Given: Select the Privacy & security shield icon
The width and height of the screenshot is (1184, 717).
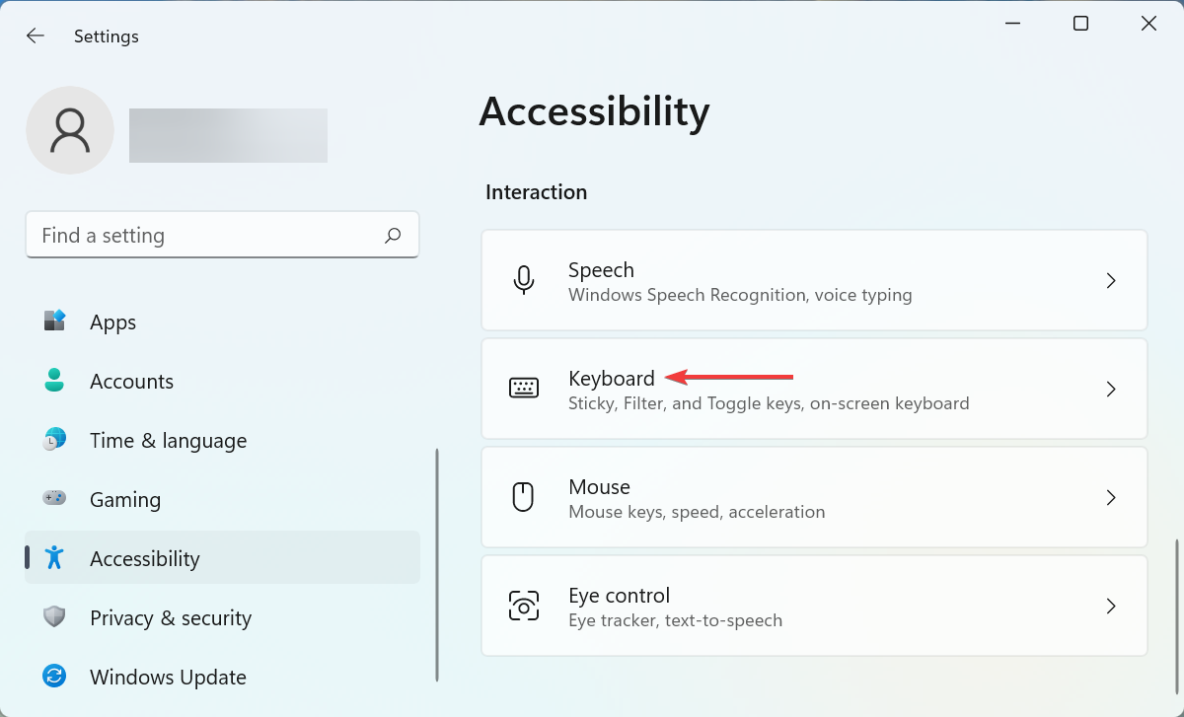Looking at the screenshot, I should click(54, 617).
